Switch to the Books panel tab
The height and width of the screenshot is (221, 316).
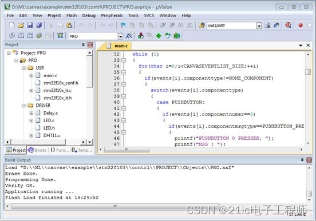pos(37,150)
